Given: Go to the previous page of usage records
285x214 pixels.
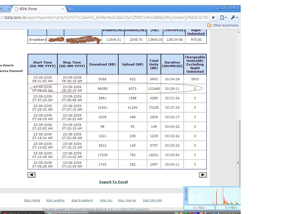Looking at the screenshot, I should [x=31, y=175].
